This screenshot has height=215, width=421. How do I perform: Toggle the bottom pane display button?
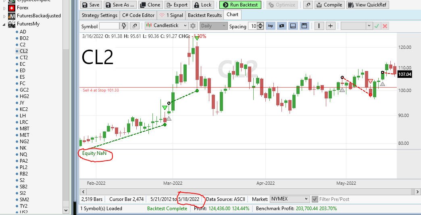(293, 26)
